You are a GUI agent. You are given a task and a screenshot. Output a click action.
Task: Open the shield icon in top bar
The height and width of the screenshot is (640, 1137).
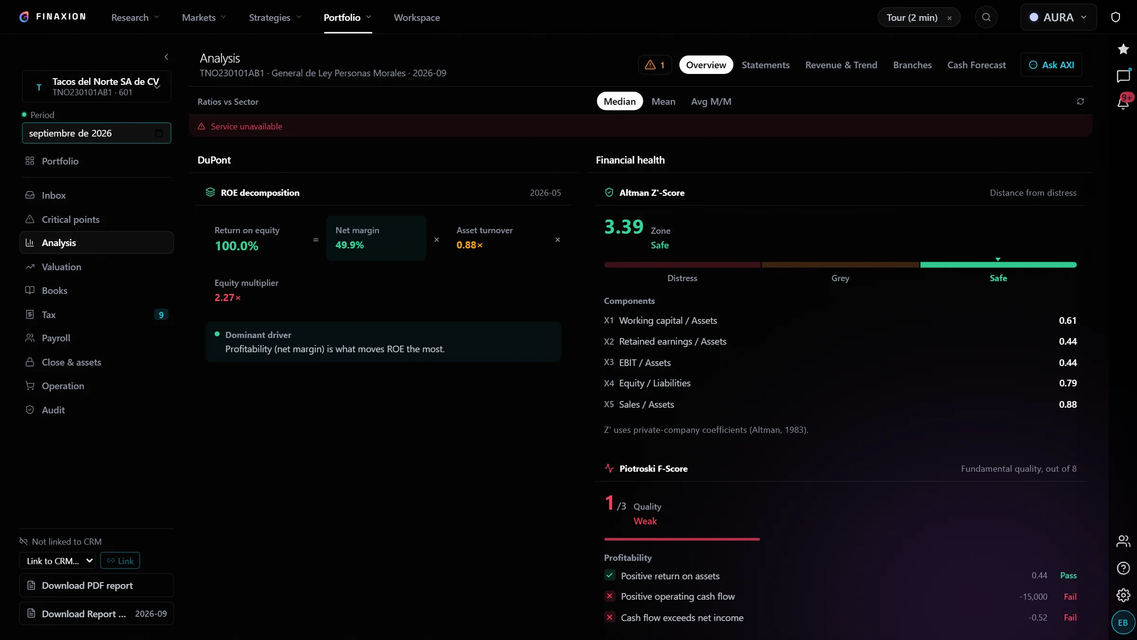(x=1116, y=18)
